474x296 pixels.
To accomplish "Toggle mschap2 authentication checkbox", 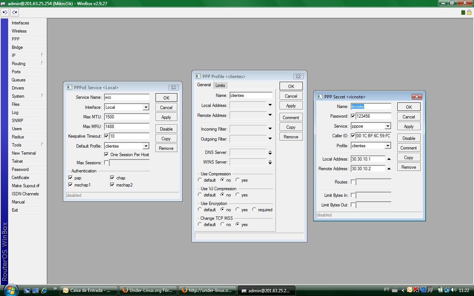I will [x=112, y=185].
